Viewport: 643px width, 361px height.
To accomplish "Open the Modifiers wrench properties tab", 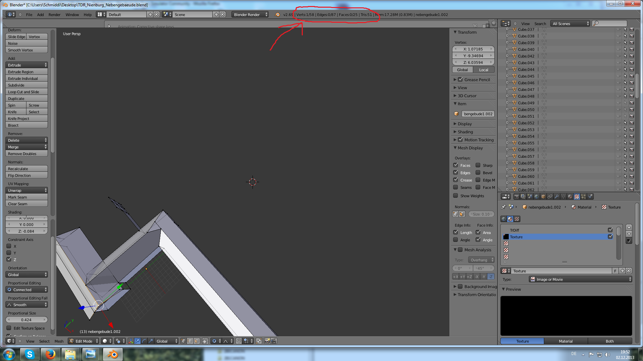I will (557, 197).
